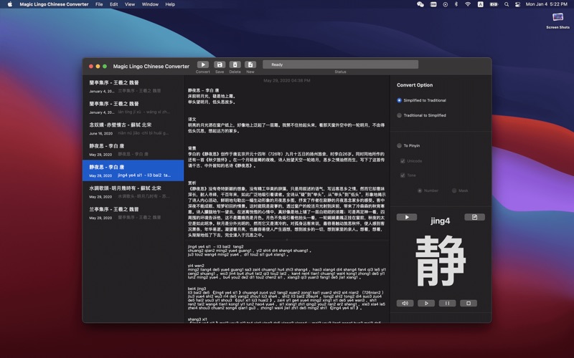
Task: Open the Window menu
Action: 150,4
